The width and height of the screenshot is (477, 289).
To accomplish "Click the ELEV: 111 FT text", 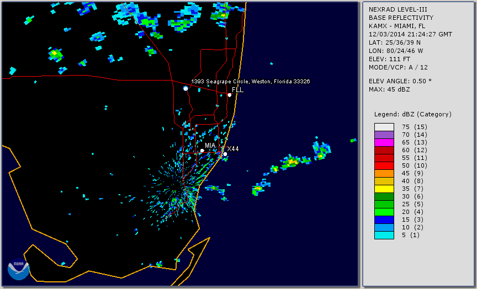I will point(389,59).
